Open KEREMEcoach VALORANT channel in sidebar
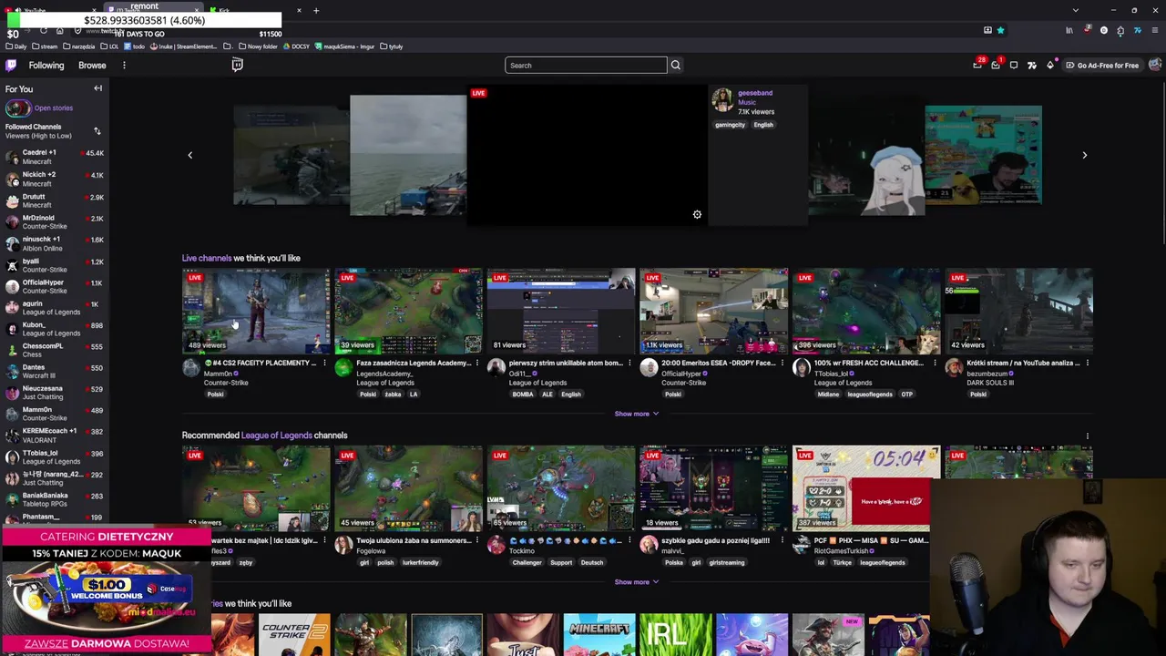This screenshot has height=656, width=1166. (x=55, y=435)
